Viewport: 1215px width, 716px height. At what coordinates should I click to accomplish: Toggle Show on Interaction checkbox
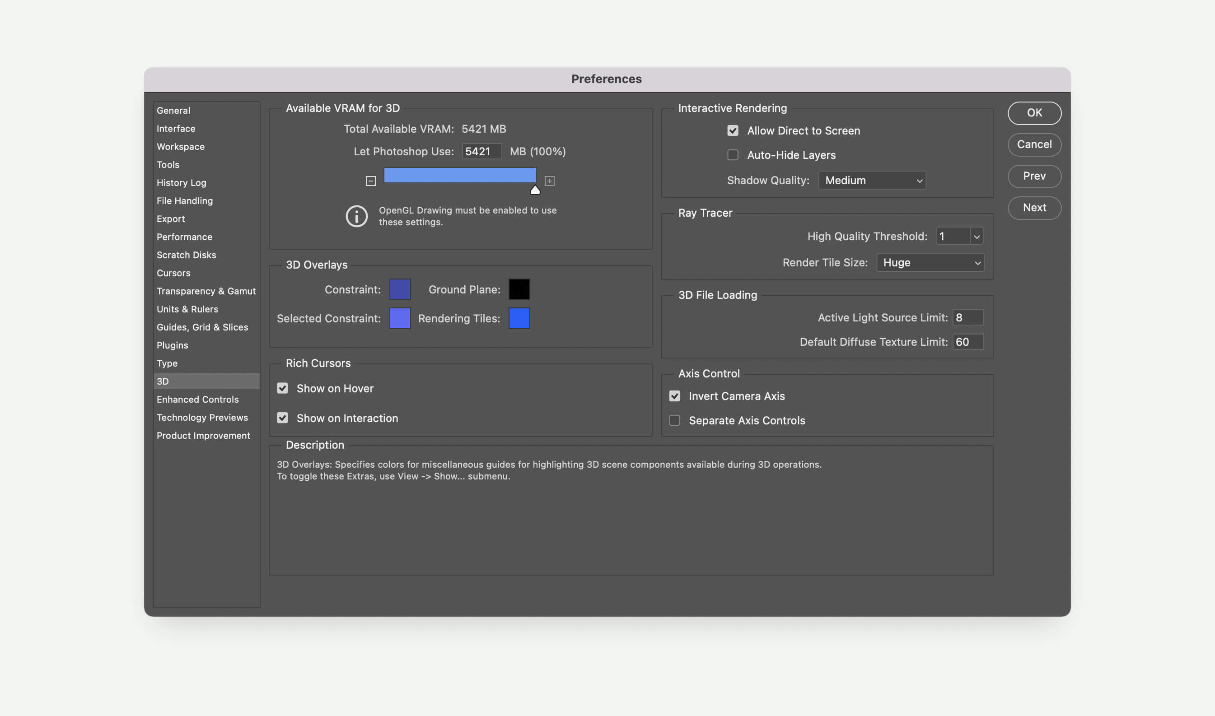[x=282, y=418]
